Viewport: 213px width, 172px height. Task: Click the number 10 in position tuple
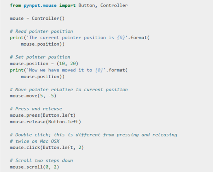(62, 63)
